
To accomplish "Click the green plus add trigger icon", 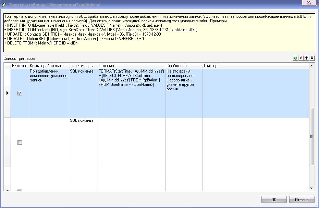I will point(296,58).
